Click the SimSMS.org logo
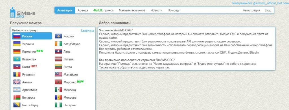289x110 pixels. click(23, 13)
